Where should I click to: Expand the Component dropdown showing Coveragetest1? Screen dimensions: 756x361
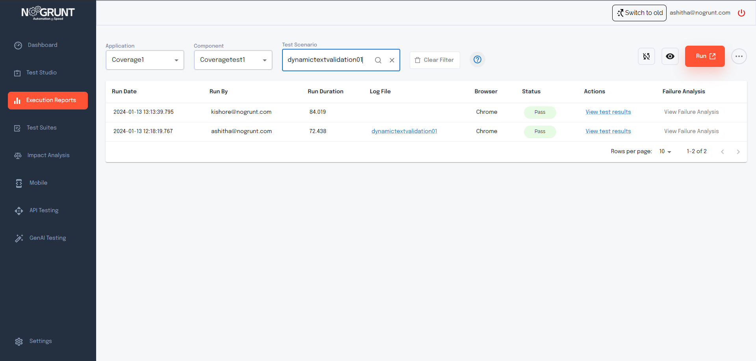[x=233, y=60]
